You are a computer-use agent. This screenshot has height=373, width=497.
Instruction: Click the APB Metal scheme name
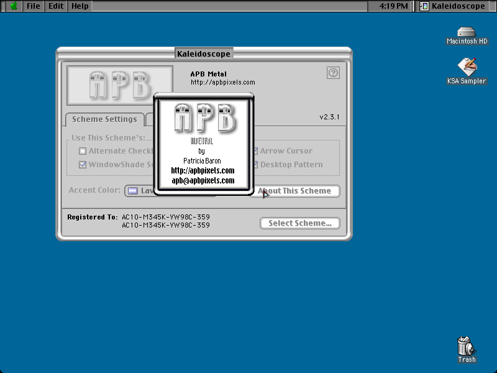[x=208, y=74]
